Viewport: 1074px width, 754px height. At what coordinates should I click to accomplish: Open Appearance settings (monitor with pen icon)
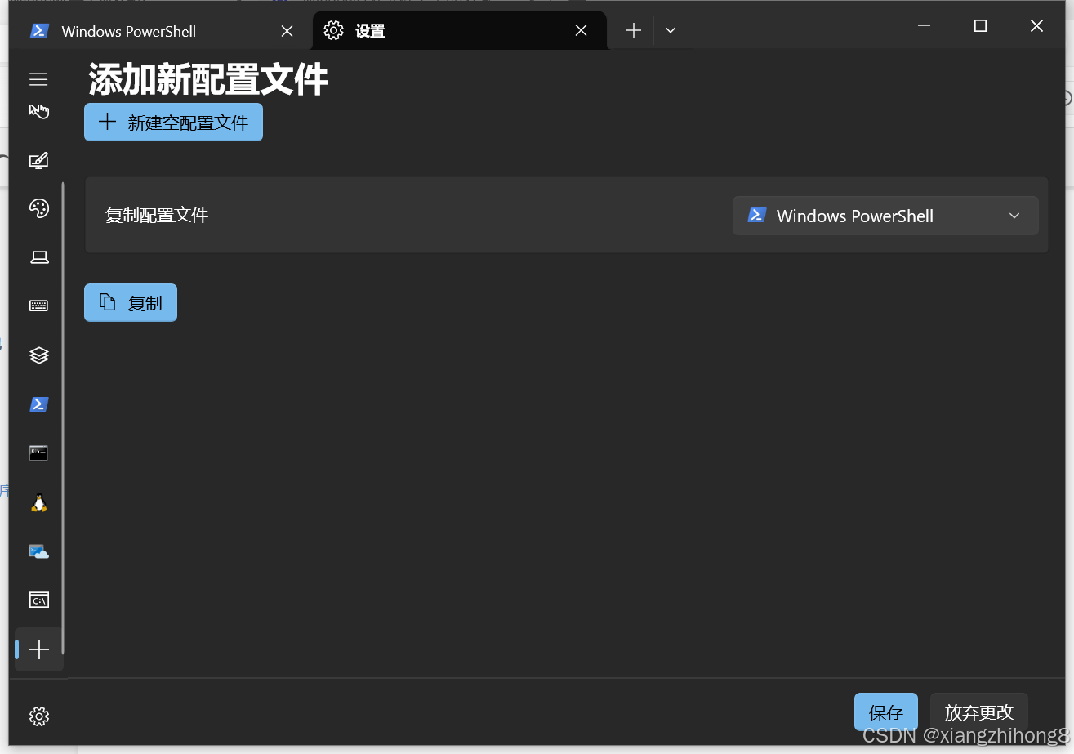(x=38, y=160)
